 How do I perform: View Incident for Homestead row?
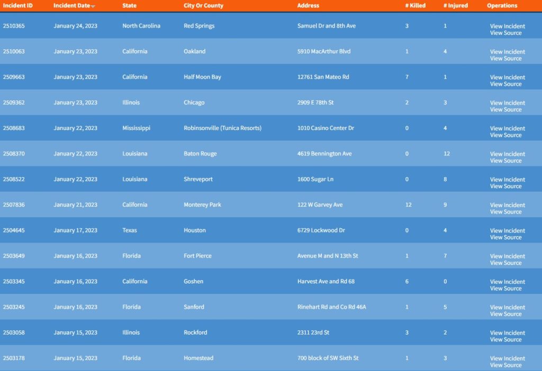[x=507, y=358]
